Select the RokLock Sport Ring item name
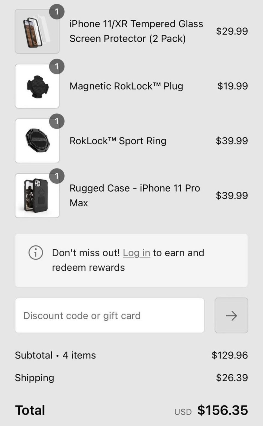This screenshot has width=263, height=426. point(118,141)
